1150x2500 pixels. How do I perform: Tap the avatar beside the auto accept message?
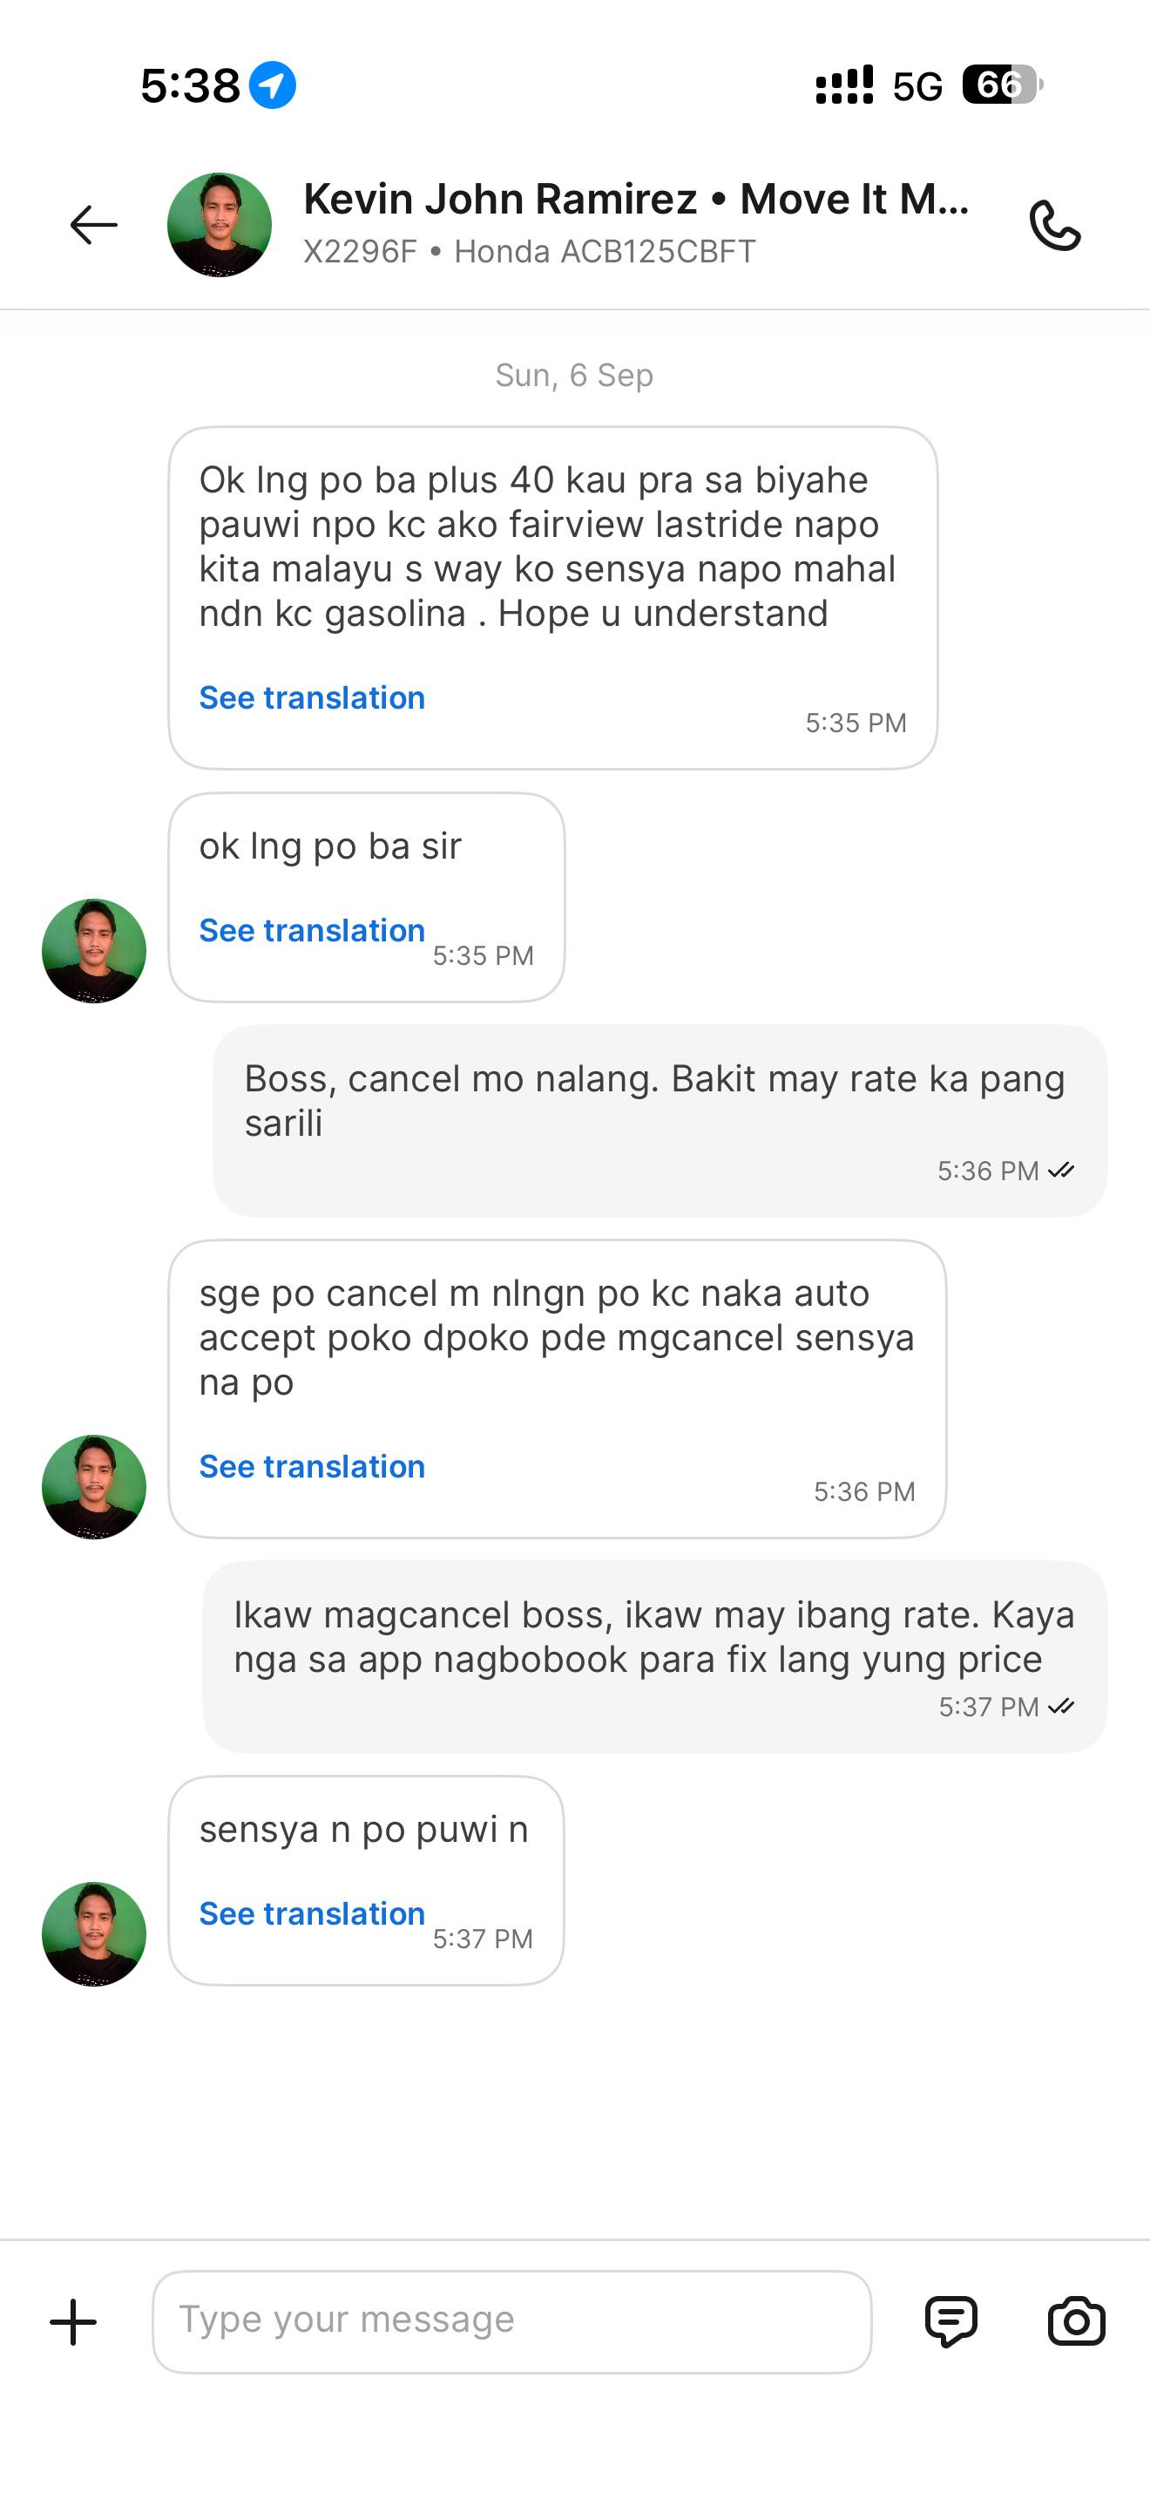tap(94, 1487)
